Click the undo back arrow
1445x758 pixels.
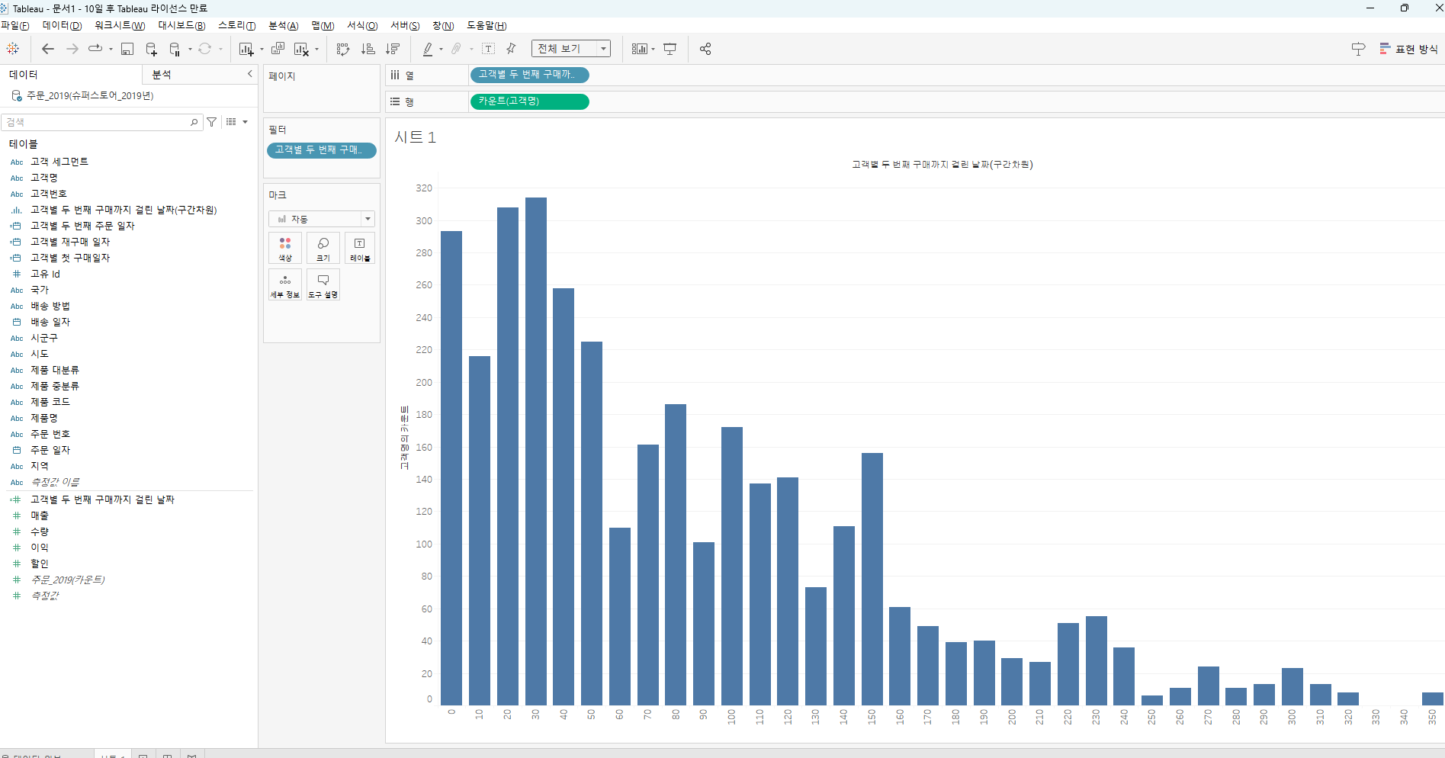pyautogui.click(x=48, y=49)
